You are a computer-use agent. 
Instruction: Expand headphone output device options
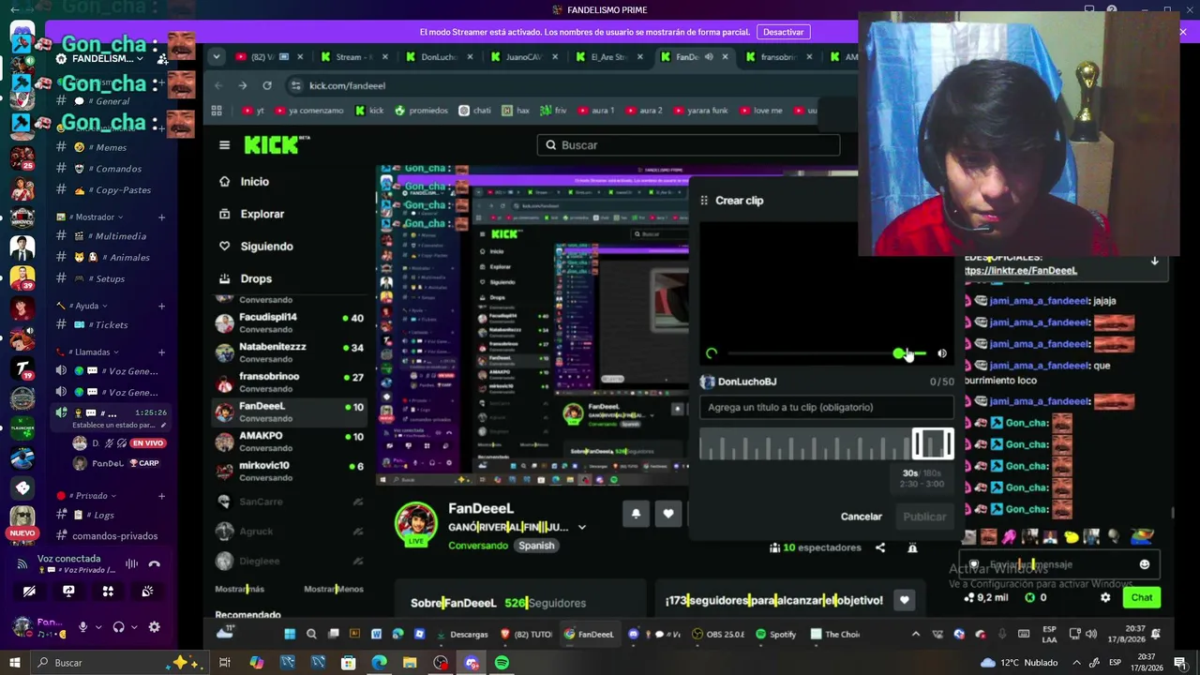(x=134, y=627)
